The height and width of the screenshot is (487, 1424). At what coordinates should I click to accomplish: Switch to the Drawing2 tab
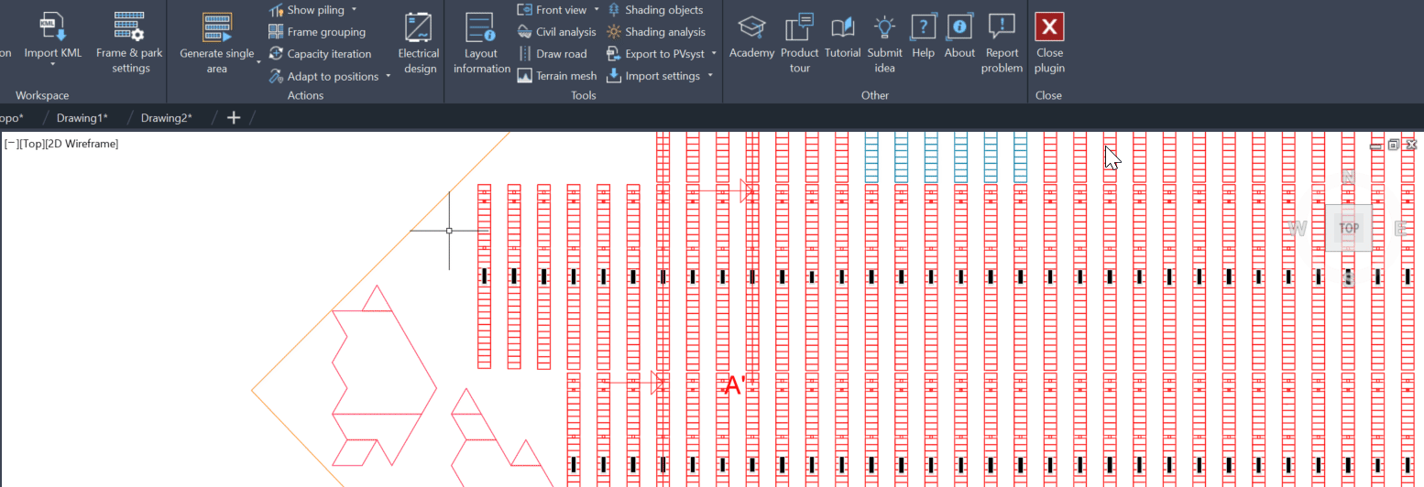pos(166,118)
